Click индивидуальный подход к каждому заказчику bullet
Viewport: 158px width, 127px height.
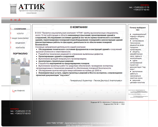coord(138,36)
